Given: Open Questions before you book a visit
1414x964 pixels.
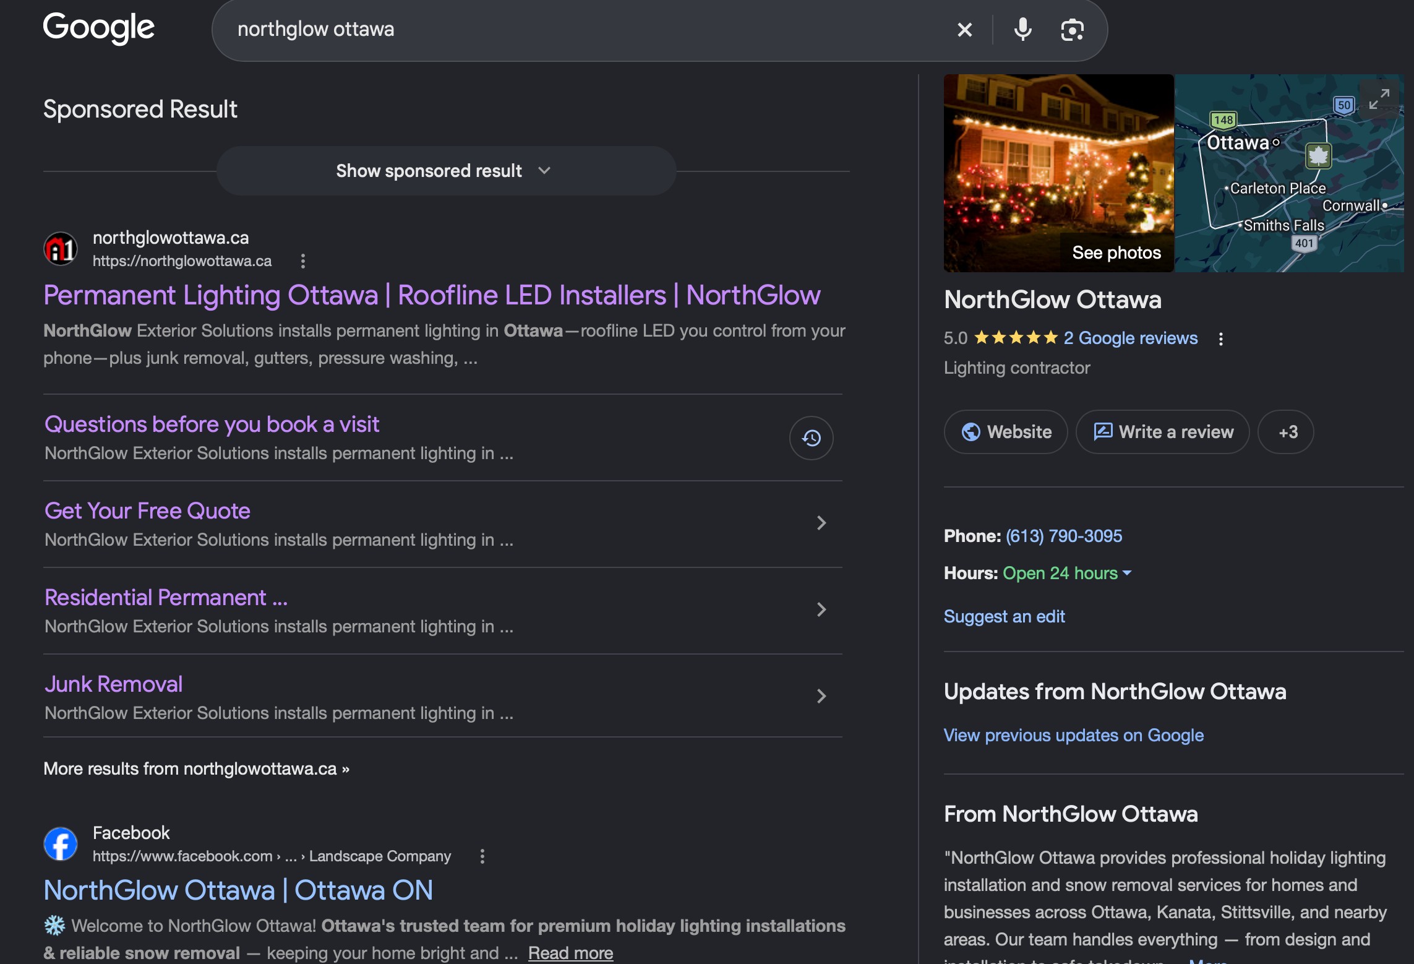Looking at the screenshot, I should tap(212, 424).
